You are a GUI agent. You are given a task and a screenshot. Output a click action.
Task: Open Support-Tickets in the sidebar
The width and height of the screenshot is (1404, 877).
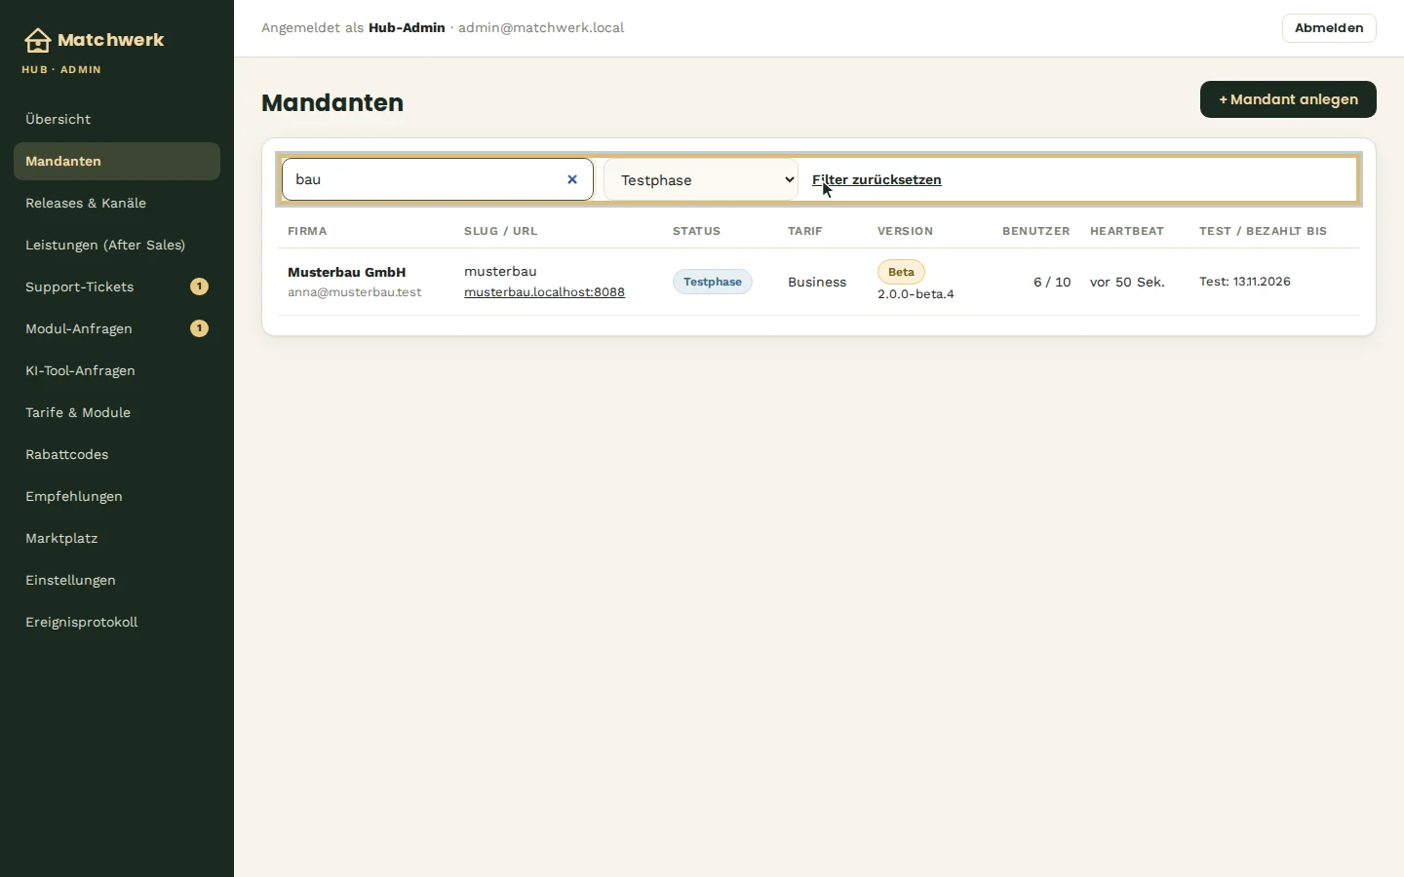(x=117, y=286)
